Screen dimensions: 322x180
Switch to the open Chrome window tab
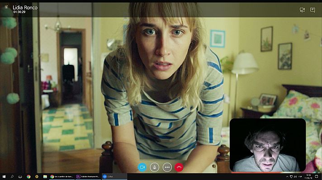click(62, 177)
